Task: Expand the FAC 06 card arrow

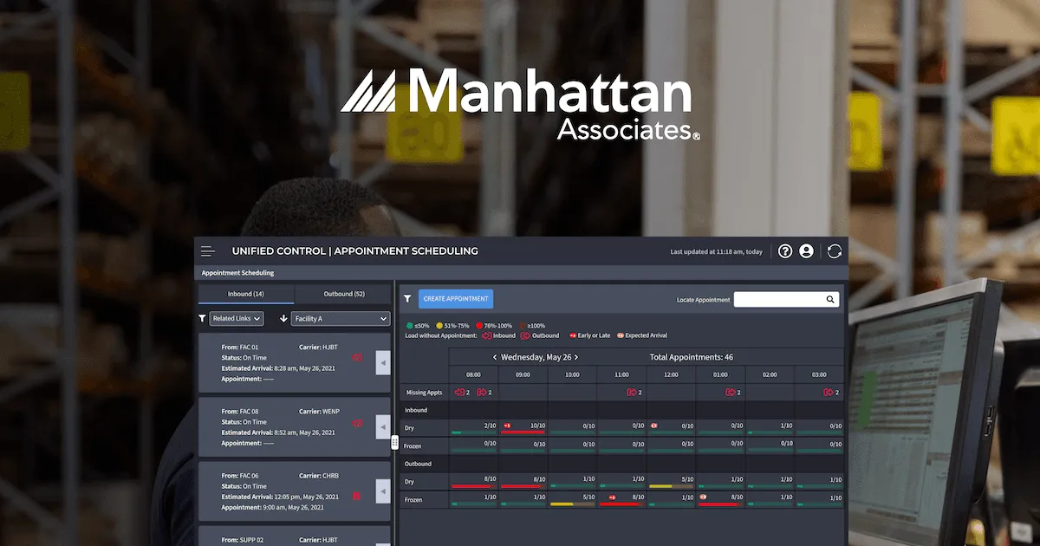Action: coord(383,491)
